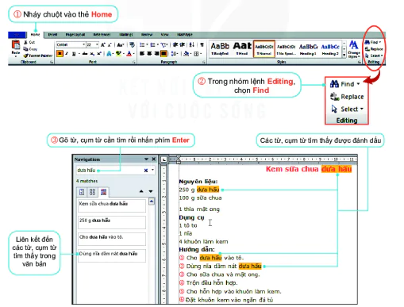
Task: Close the Navigation pane
Action: pyautogui.click(x=154, y=159)
